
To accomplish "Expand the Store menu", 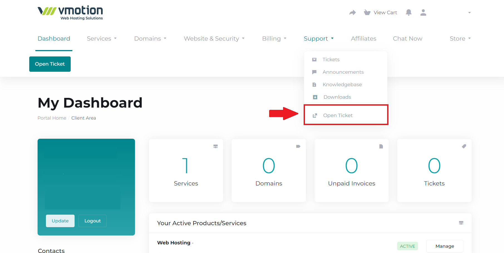I will (460, 39).
